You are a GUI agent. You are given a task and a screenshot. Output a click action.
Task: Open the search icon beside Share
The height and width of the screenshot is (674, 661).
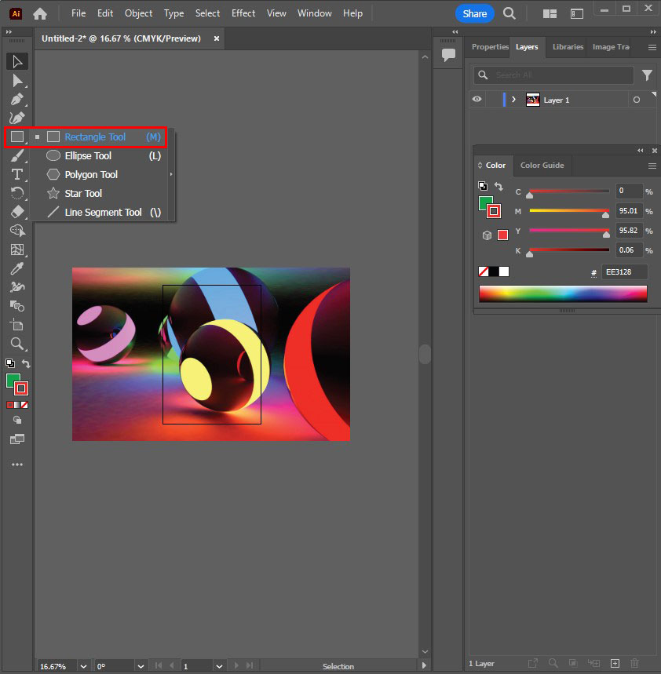point(509,13)
